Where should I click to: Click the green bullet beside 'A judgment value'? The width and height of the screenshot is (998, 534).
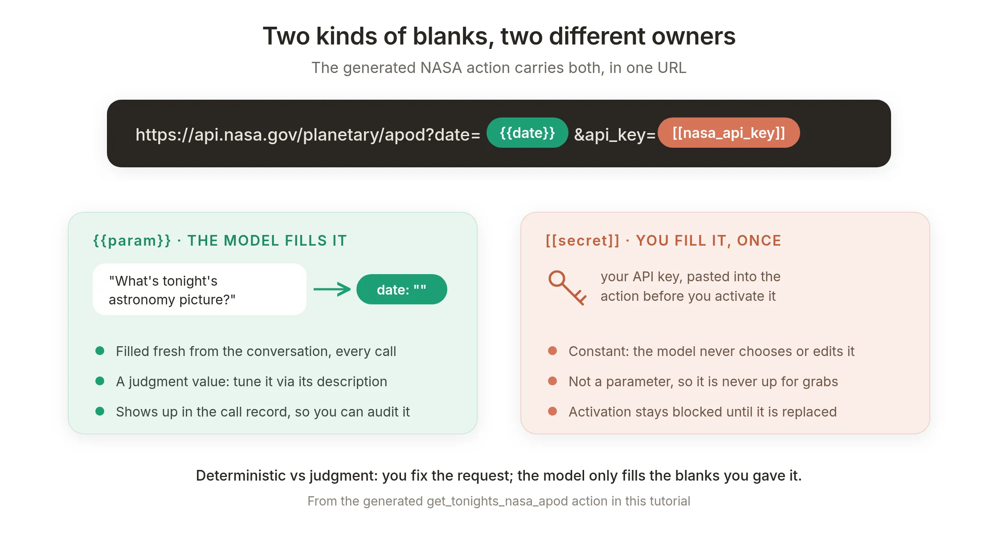pos(100,381)
